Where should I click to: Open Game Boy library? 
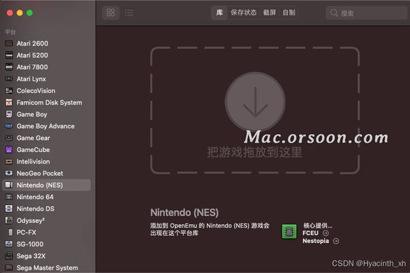point(32,115)
